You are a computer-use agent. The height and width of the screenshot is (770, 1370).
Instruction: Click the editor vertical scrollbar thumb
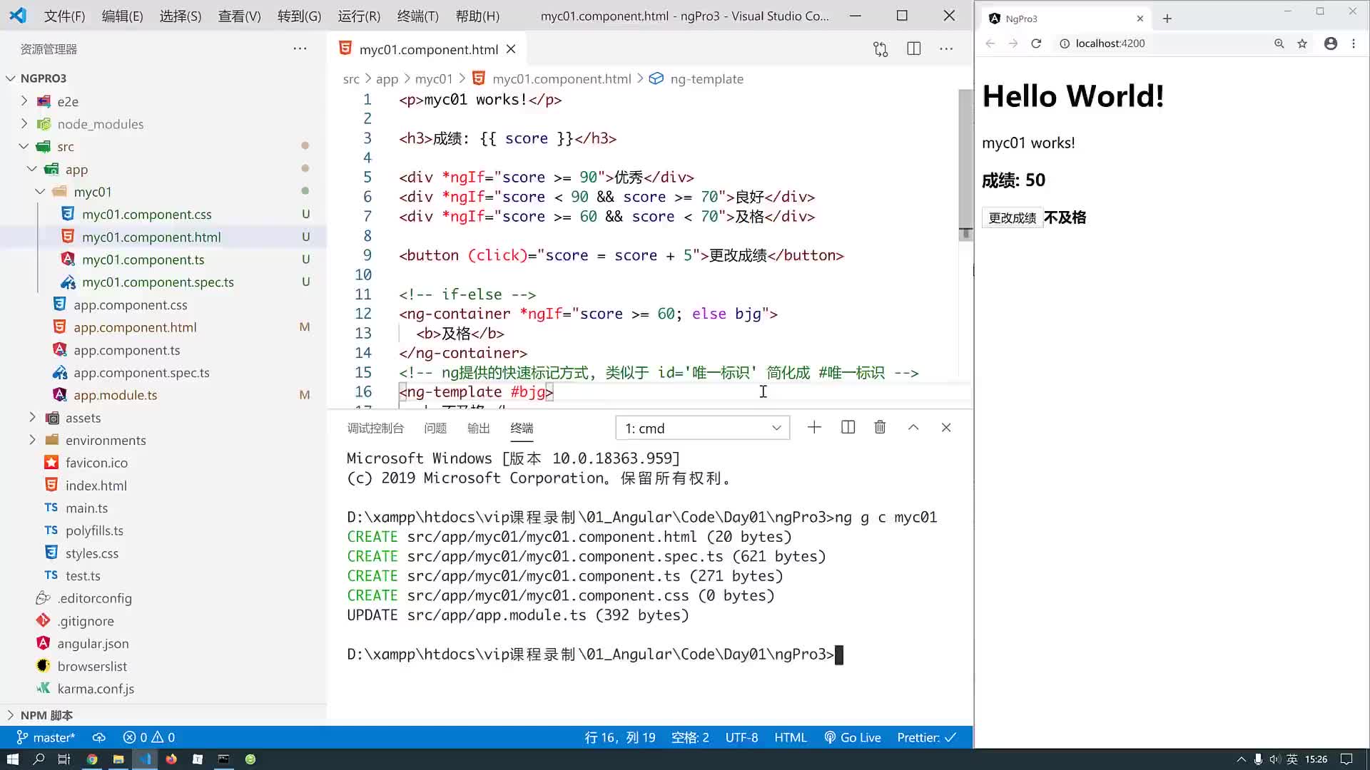point(965,164)
